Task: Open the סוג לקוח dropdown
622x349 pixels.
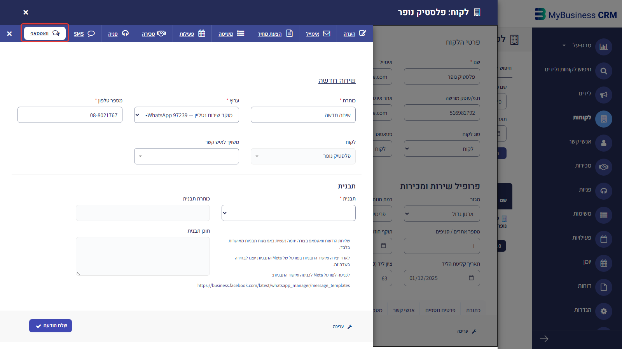Action: [x=442, y=149]
